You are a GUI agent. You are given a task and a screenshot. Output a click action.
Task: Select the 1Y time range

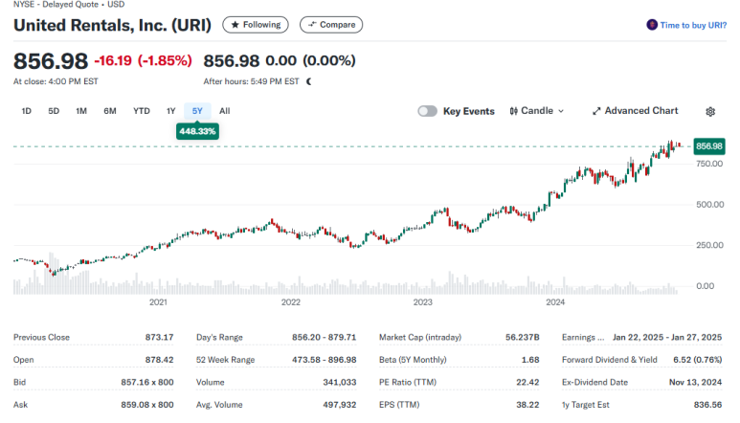coord(170,111)
